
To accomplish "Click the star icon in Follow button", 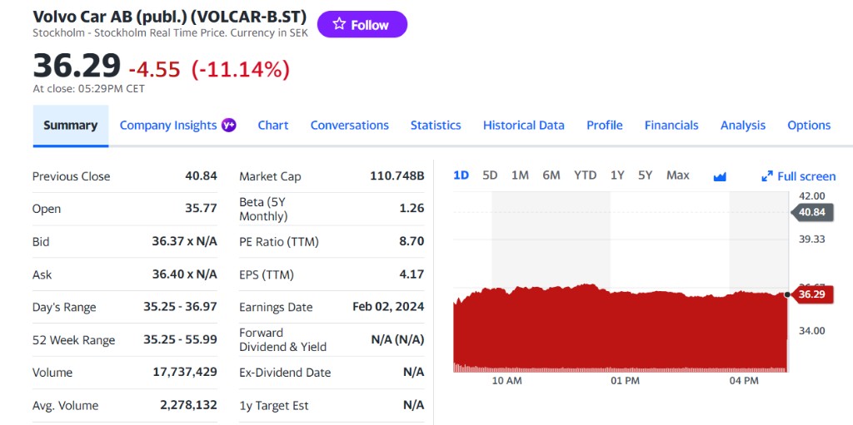I will coord(339,25).
